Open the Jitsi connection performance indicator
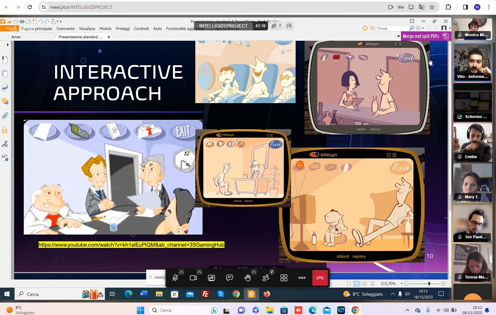Viewport: 496px width, 315px height. pyautogui.click(x=289, y=26)
